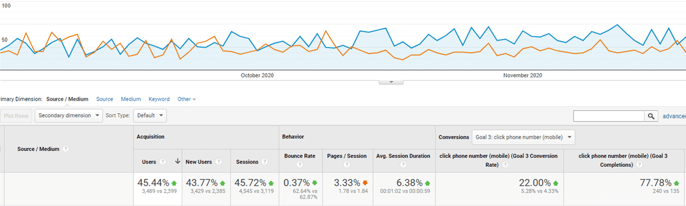Open help icon under Avg. Session Duration

click(403, 165)
